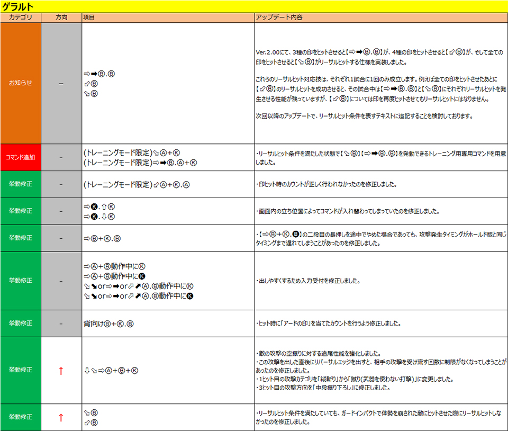Click the red up arrow in the ⇩⬂⇨Ⓐ+Ⓑ+Ⓚ row
Image resolution: width=508 pixels, height=431 pixels.
[x=61, y=371]
